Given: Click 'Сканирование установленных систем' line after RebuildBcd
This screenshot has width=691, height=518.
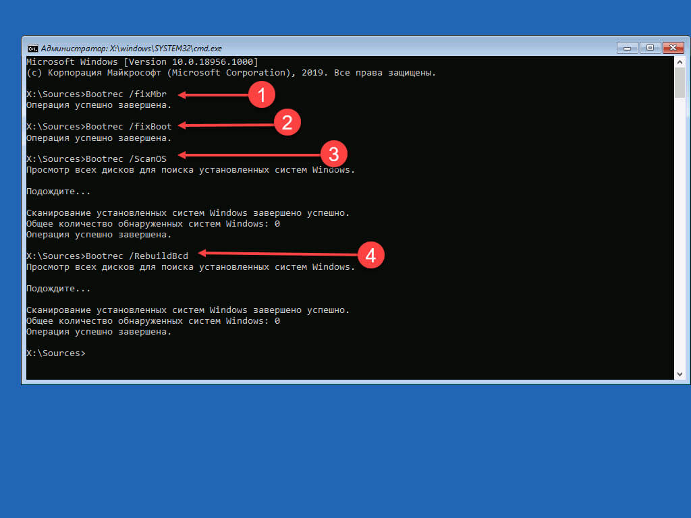Looking at the screenshot, I should click(x=188, y=310).
